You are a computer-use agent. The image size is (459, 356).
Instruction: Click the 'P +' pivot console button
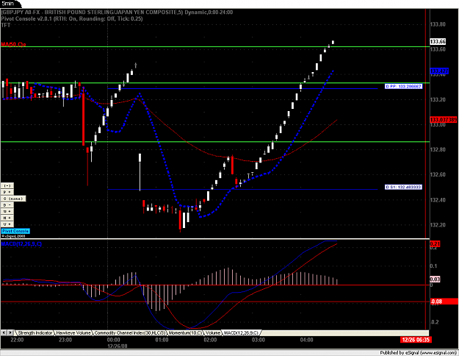[x=7, y=193]
